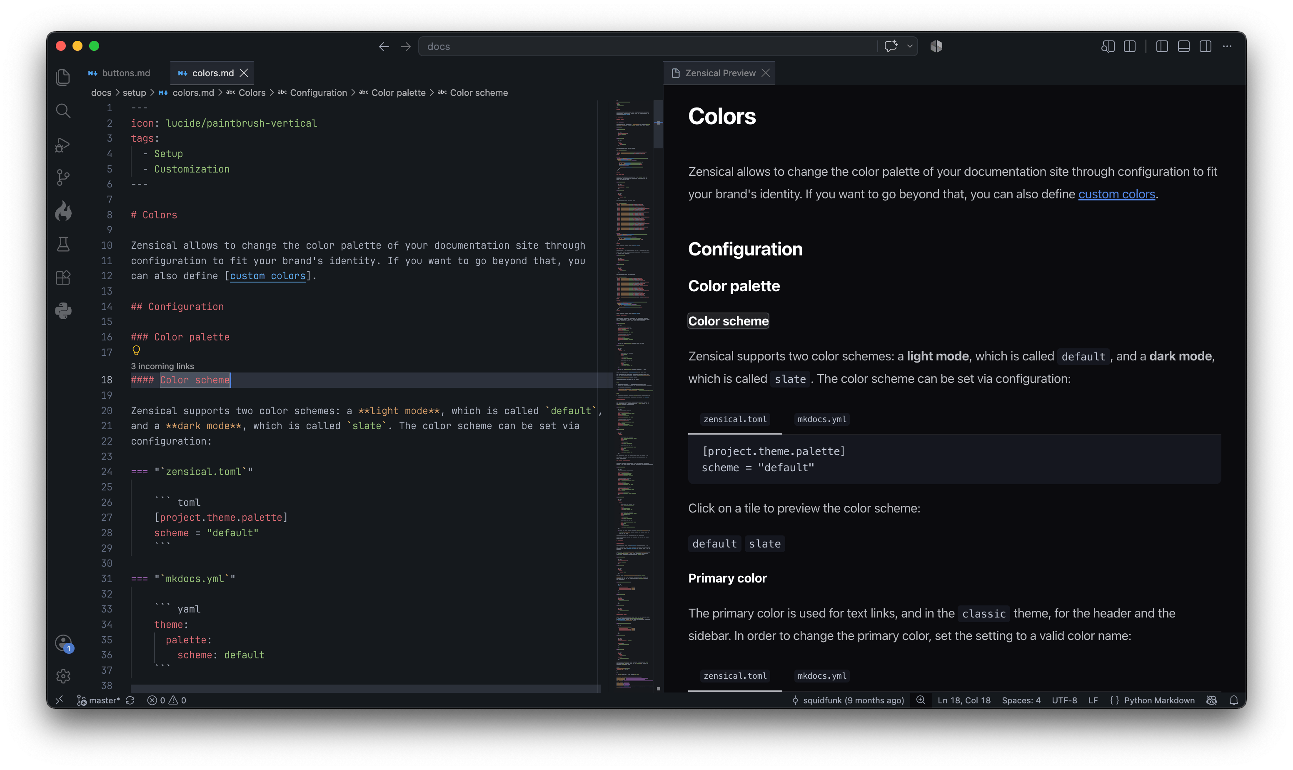1293x770 pixels.
Task: Change indentation via Spaces: 4
Action: point(1021,700)
